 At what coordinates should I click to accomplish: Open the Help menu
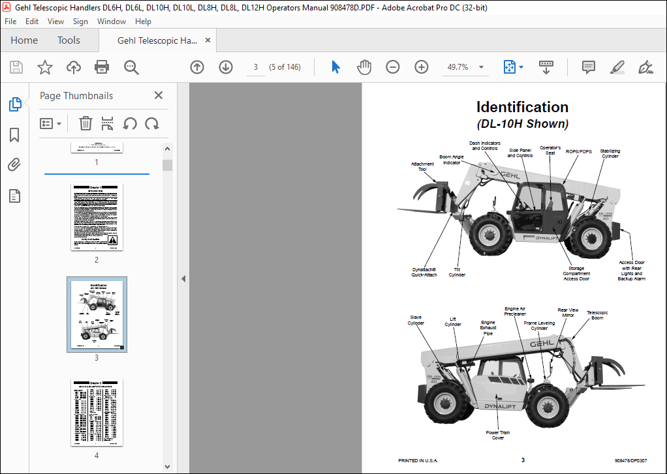pos(143,22)
